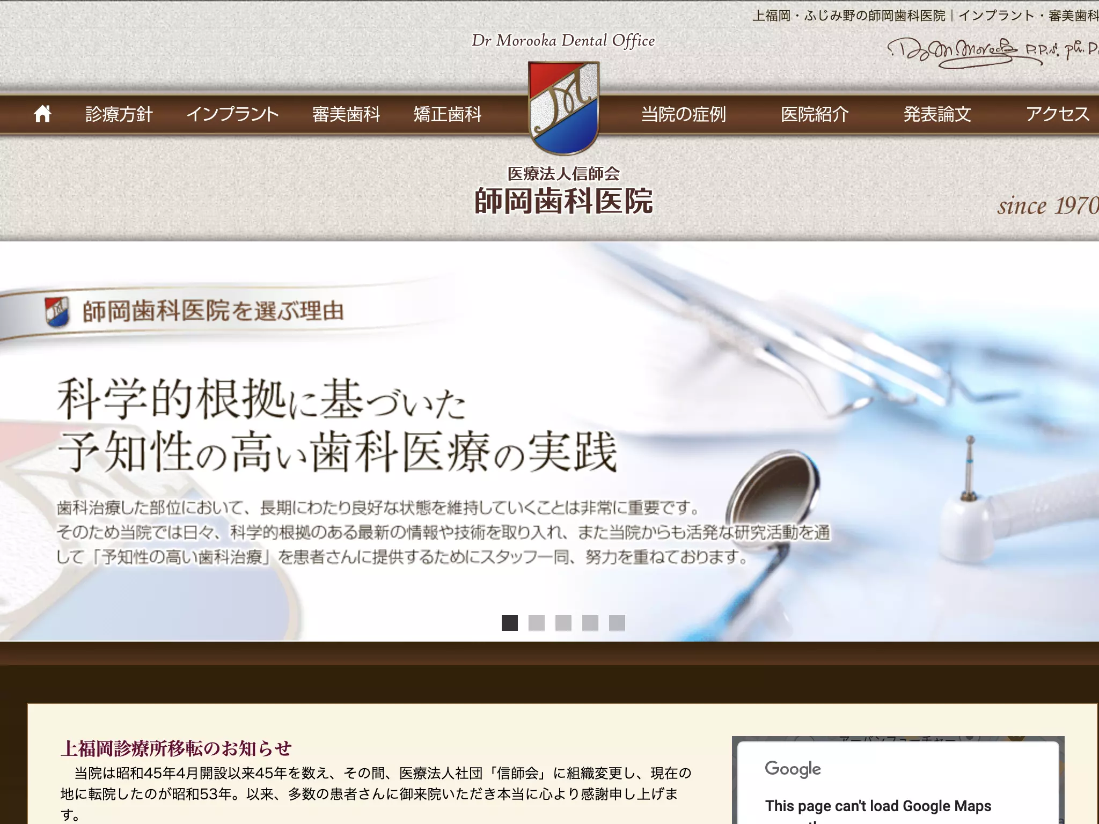Click the 師岡歯科医院 clinic name title
The image size is (1099, 824).
(x=563, y=201)
